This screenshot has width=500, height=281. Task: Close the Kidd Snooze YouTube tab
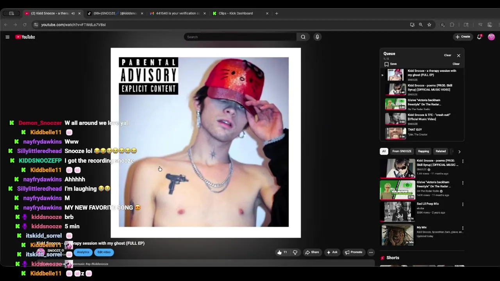79,13
